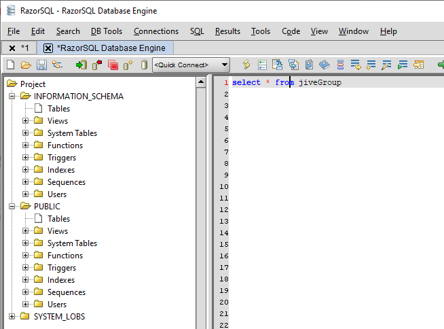
Task: Expand Views under INFORMATION_SCHEMA
Action: pos(26,120)
